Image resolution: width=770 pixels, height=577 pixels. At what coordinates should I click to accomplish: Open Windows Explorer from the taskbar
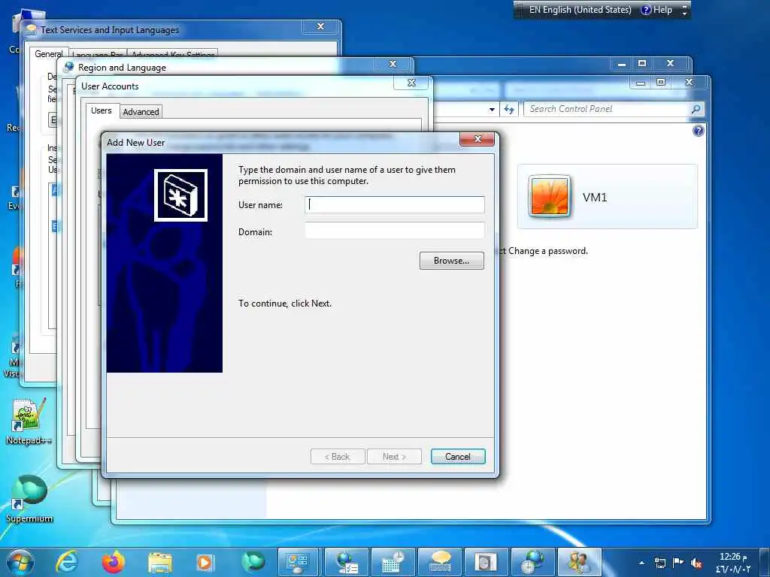[x=159, y=563]
